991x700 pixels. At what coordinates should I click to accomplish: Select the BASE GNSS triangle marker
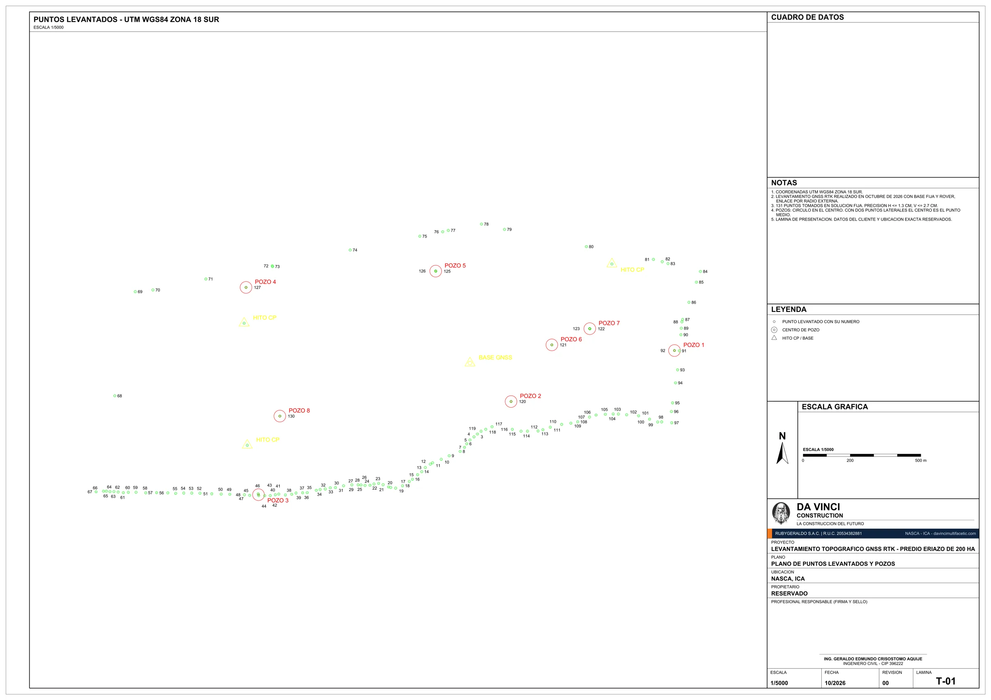click(x=470, y=362)
